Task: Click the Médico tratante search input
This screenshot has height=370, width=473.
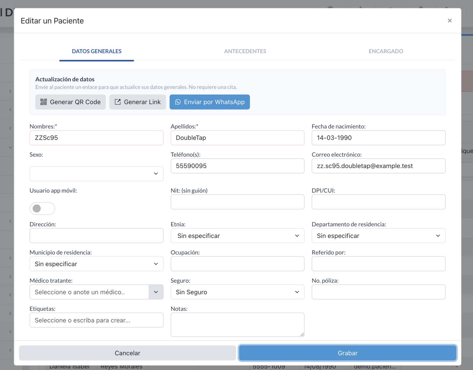Action: click(x=89, y=292)
